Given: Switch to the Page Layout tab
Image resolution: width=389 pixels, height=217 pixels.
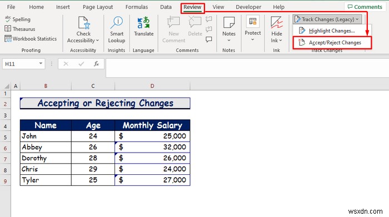Looking at the screenshot, I should [98, 7].
